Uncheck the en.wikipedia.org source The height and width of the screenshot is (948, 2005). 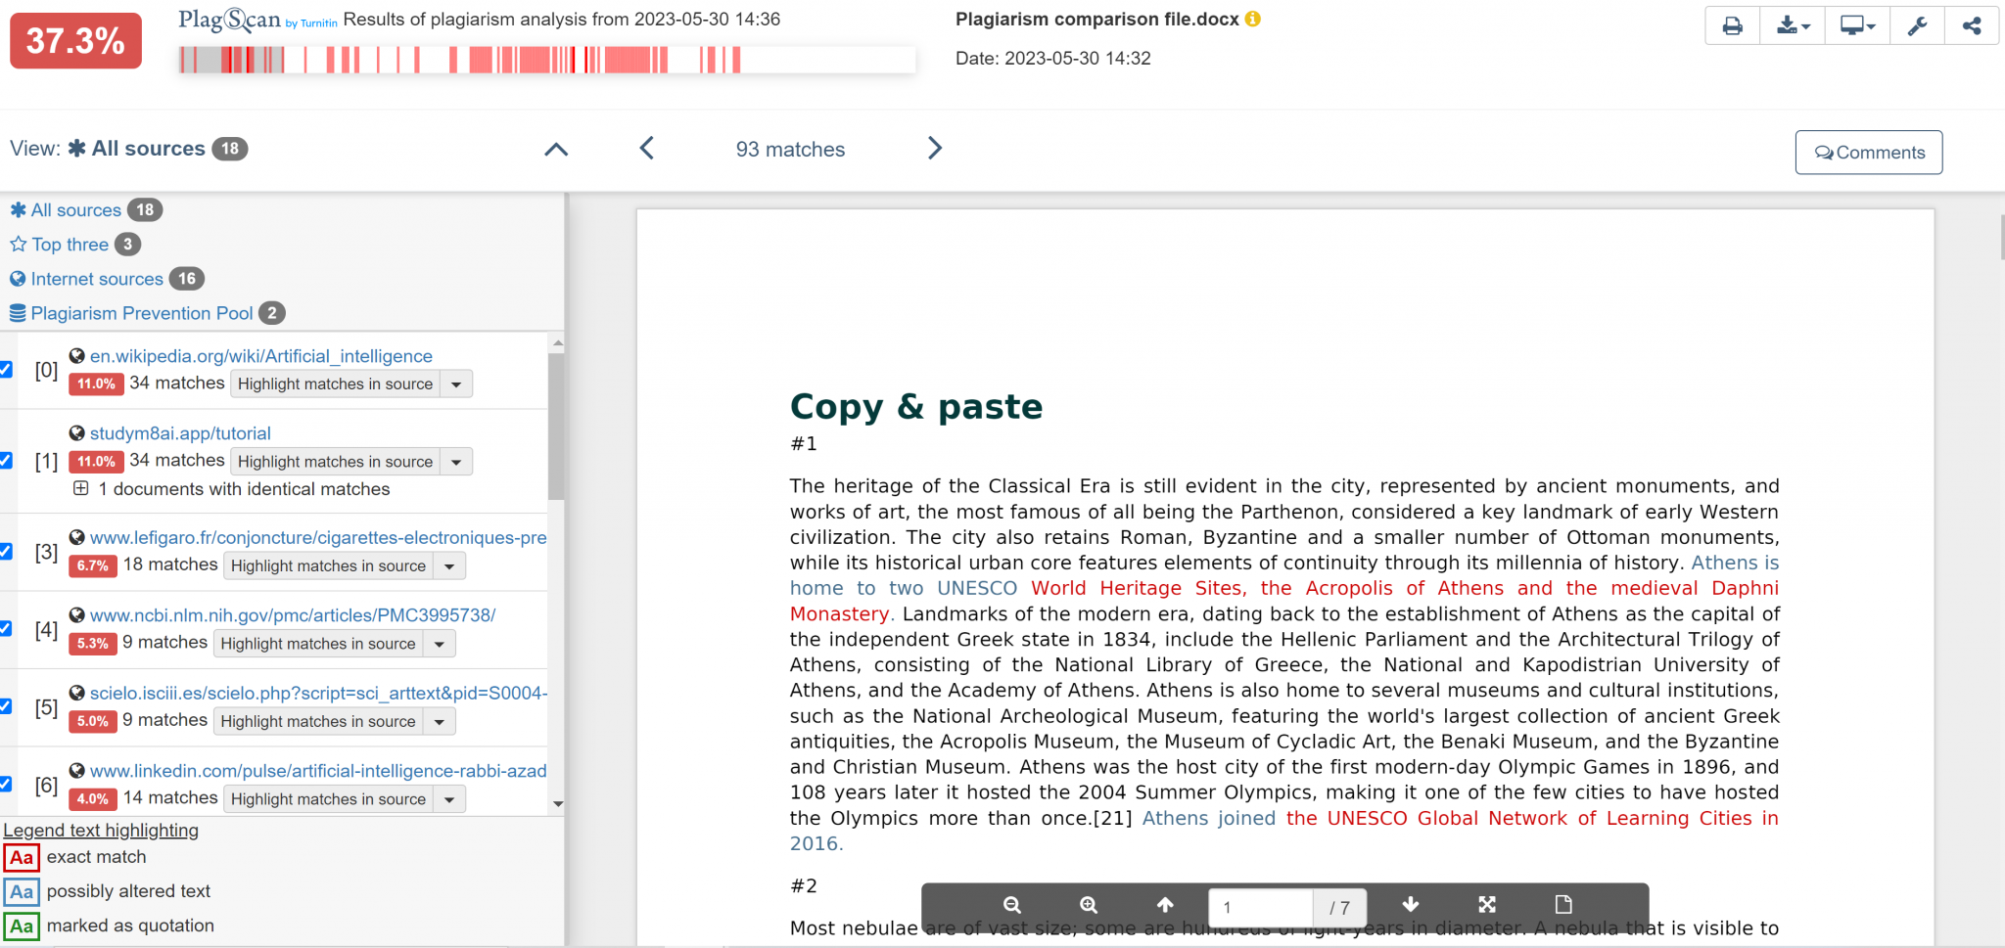[7, 369]
